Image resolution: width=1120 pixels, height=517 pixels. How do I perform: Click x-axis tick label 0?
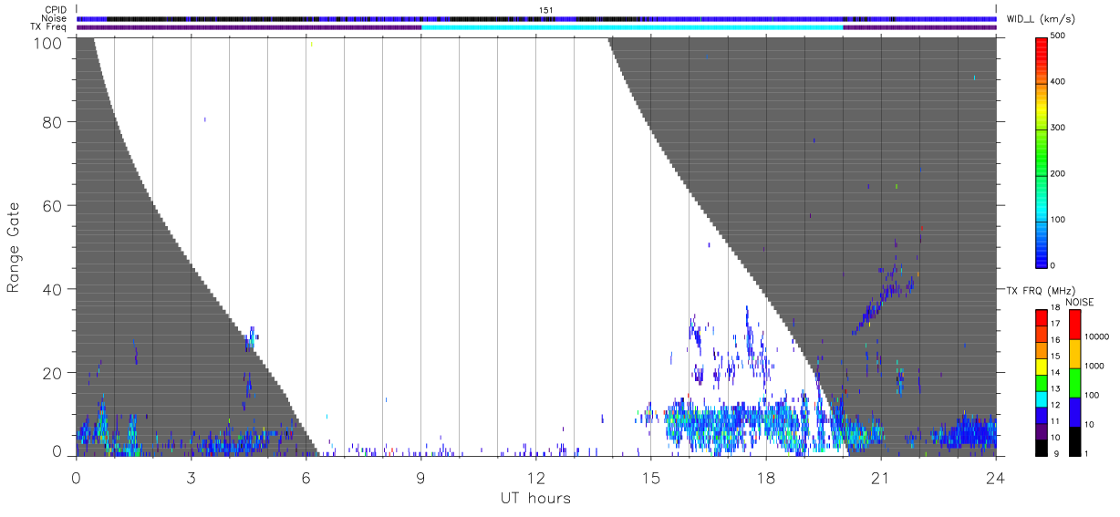click(x=76, y=477)
